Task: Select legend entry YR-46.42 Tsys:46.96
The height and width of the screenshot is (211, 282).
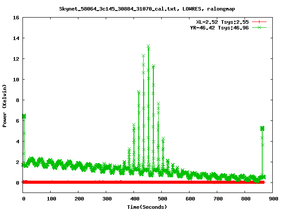Action: (x=219, y=28)
